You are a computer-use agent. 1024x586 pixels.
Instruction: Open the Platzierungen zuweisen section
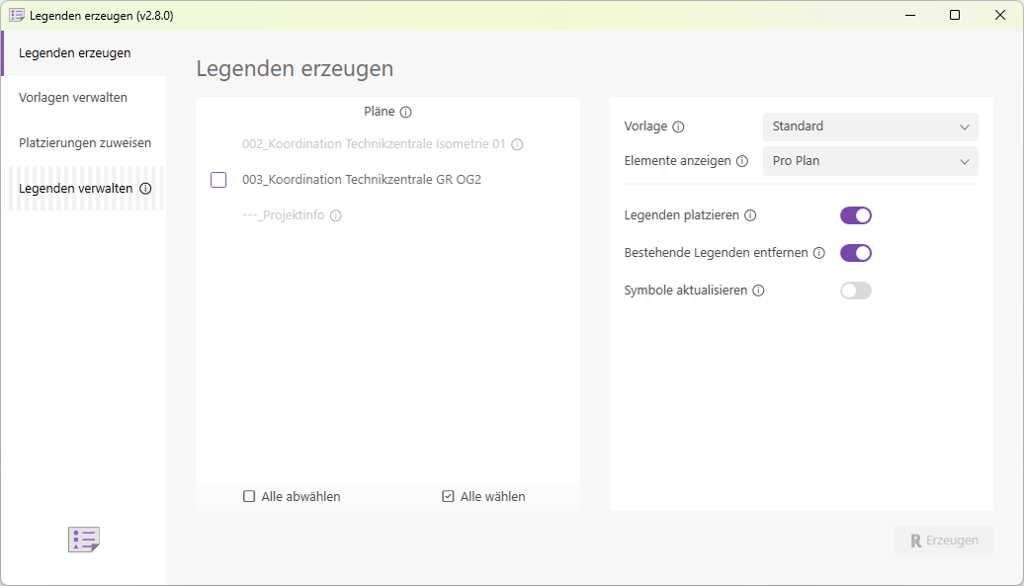tap(85, 142)
